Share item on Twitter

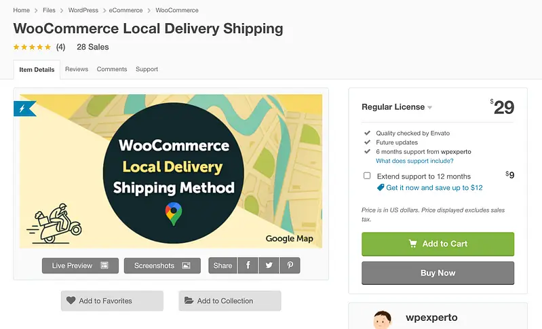tap(269, 265)
